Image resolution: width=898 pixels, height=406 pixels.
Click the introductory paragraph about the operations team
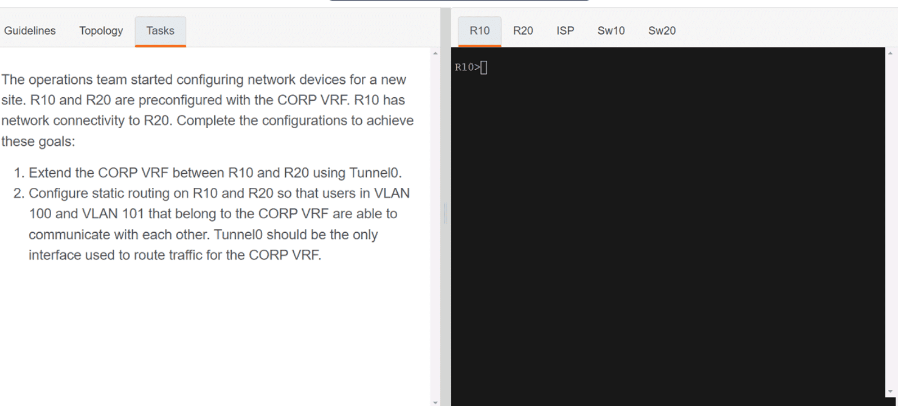(x=207, y=110)
